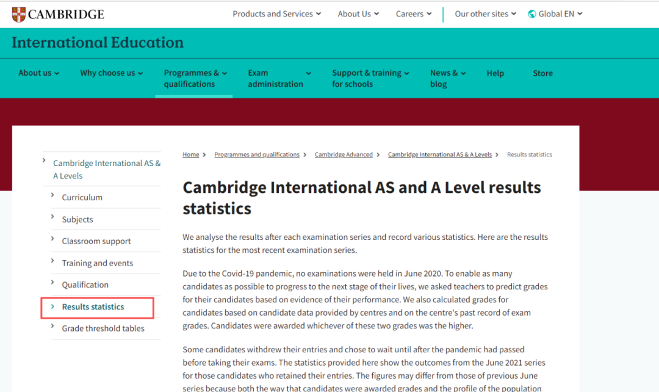Click the Cambridge shield logo
The height and width of the screenshot is (392, 659).
coord(19,14)
